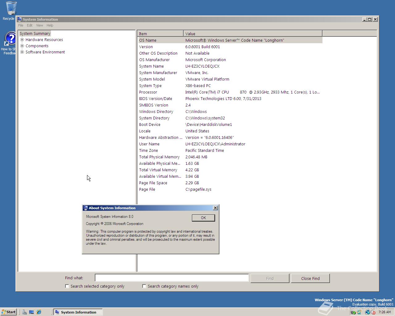The image size is (395, 316).
Task: Close the About System Information dialog
Action: [x=215, y=208]
